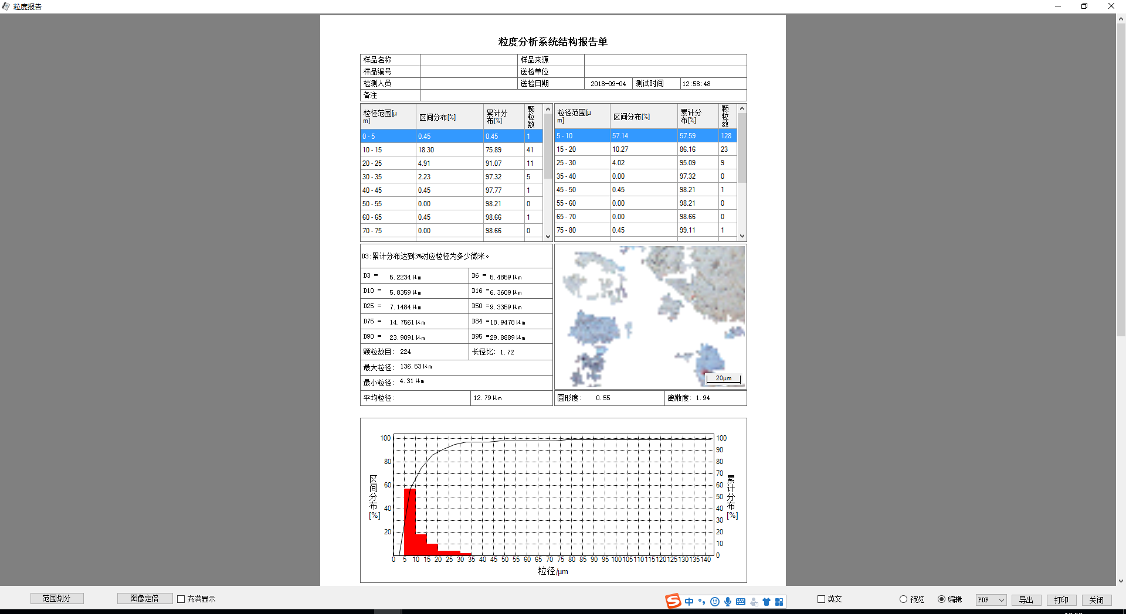Screen dimensions: 1126x614
Task: Open the Sogou skin shirt icon
Action: [x=766, y=602]
